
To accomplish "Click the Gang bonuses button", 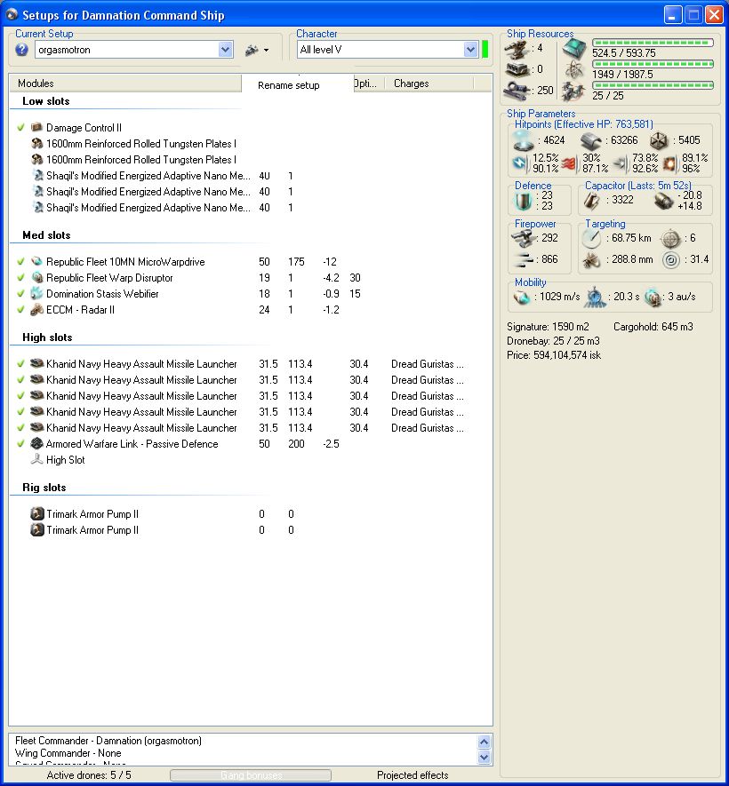I will (251, 775).
